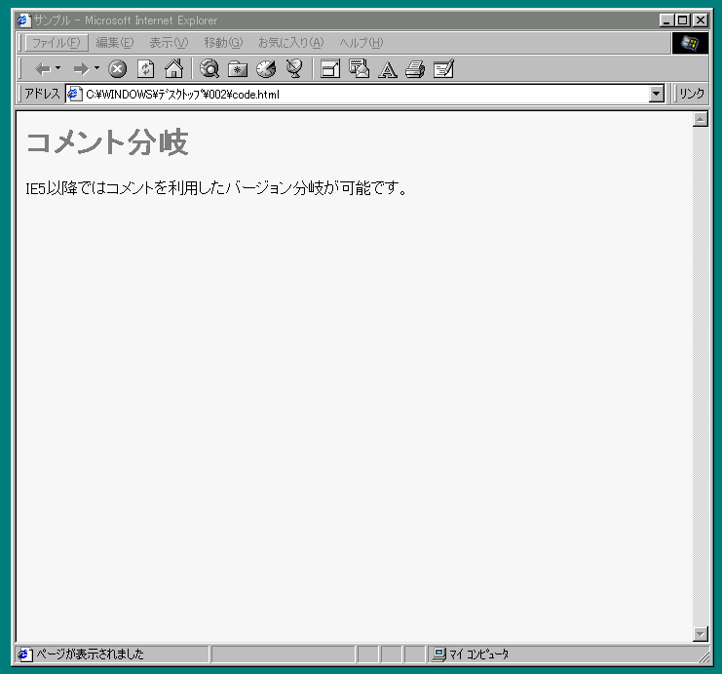Click the Refresh page icon
The width and height of the screenshot is (722, 674).
tap(146, 69)
